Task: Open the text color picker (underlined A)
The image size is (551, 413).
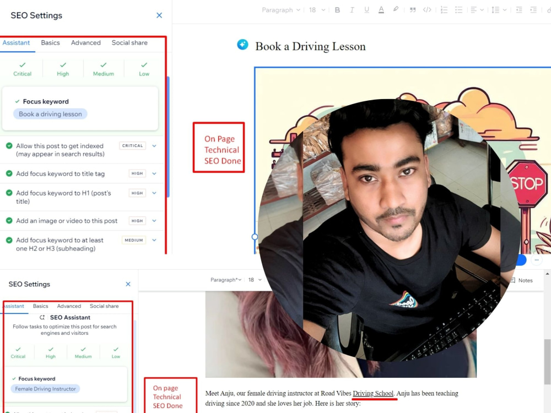Action: coord(381,10)
